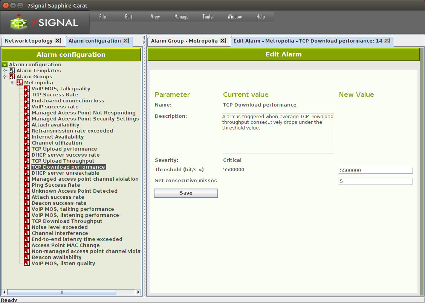Screen dimensions: 425x303
Task: Click the alarm icon beside VoIP success rate
Action: pyautogui.click(x=27, y=107)
